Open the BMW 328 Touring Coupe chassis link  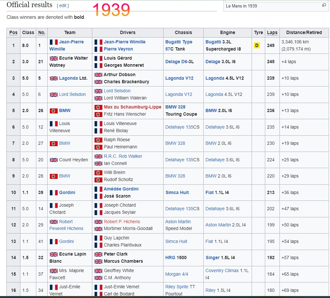coord(175,107)
